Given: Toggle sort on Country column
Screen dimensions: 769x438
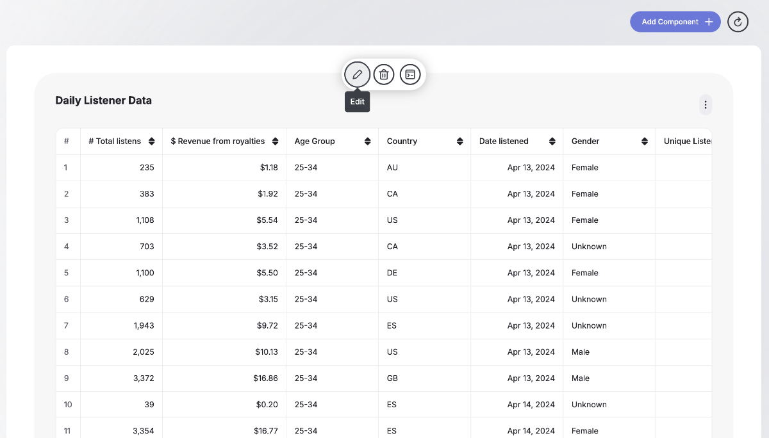Looking at the screenshot, I should [x=459, y=142].
